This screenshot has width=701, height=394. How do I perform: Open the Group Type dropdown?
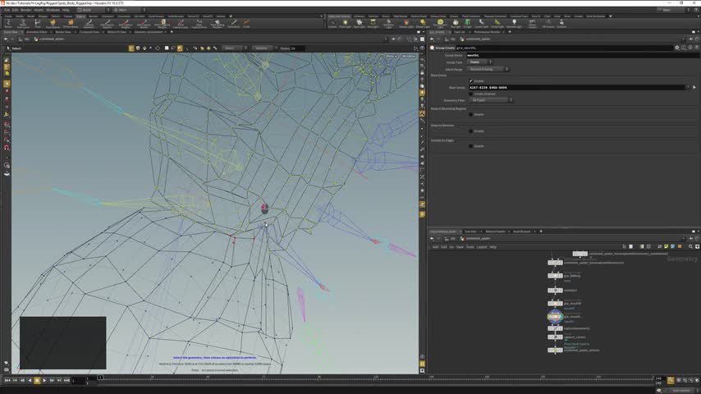pyautogui.click(x=480, y=62)
